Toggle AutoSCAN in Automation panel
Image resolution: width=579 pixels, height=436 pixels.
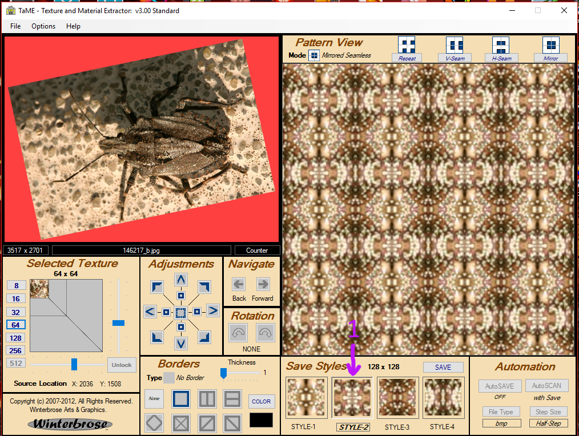[x=546, y=385]
